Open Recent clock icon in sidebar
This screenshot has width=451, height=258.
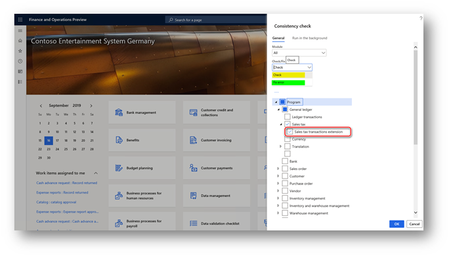tap(20, 61)
